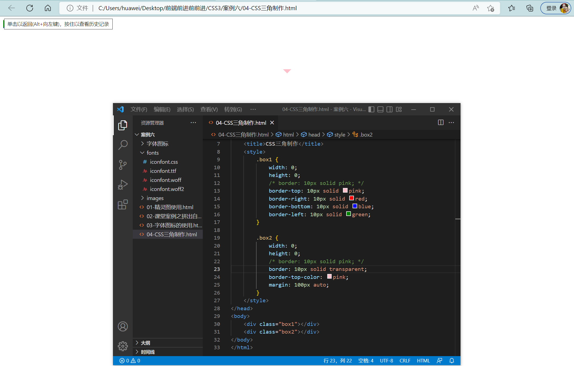Toggle the secondary side bar layout button

[389, 109]
